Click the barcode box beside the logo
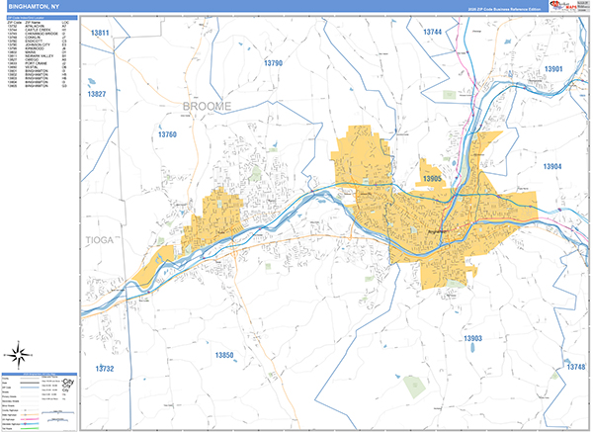This screenshot has width=593, height=432. point(583,6)
